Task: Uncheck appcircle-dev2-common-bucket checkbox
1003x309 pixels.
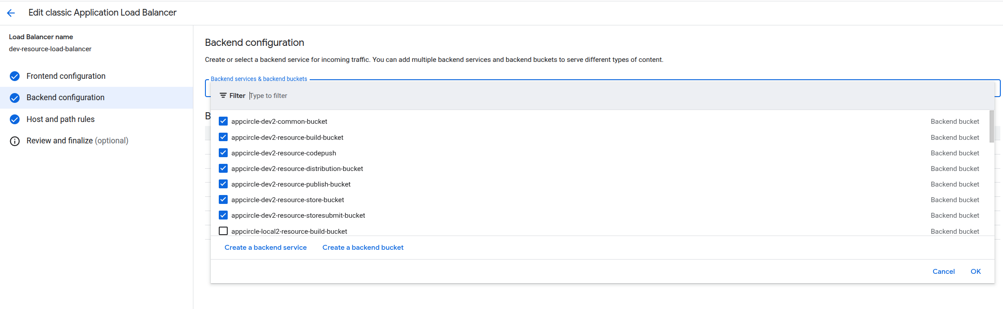Action: [x=223, y=121]
